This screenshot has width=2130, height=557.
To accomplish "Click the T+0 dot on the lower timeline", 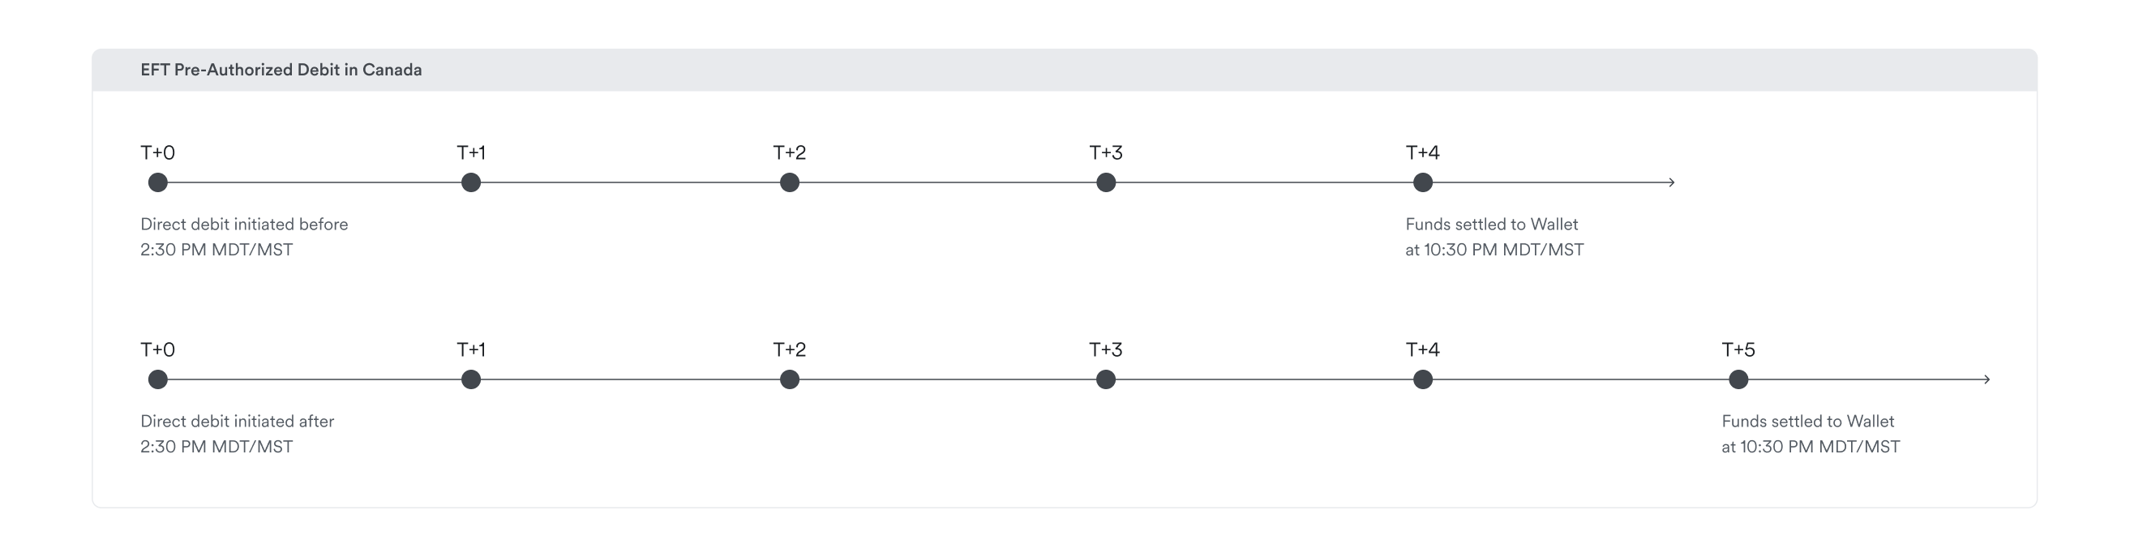I will pyautogui.click(x=158, y=379).
